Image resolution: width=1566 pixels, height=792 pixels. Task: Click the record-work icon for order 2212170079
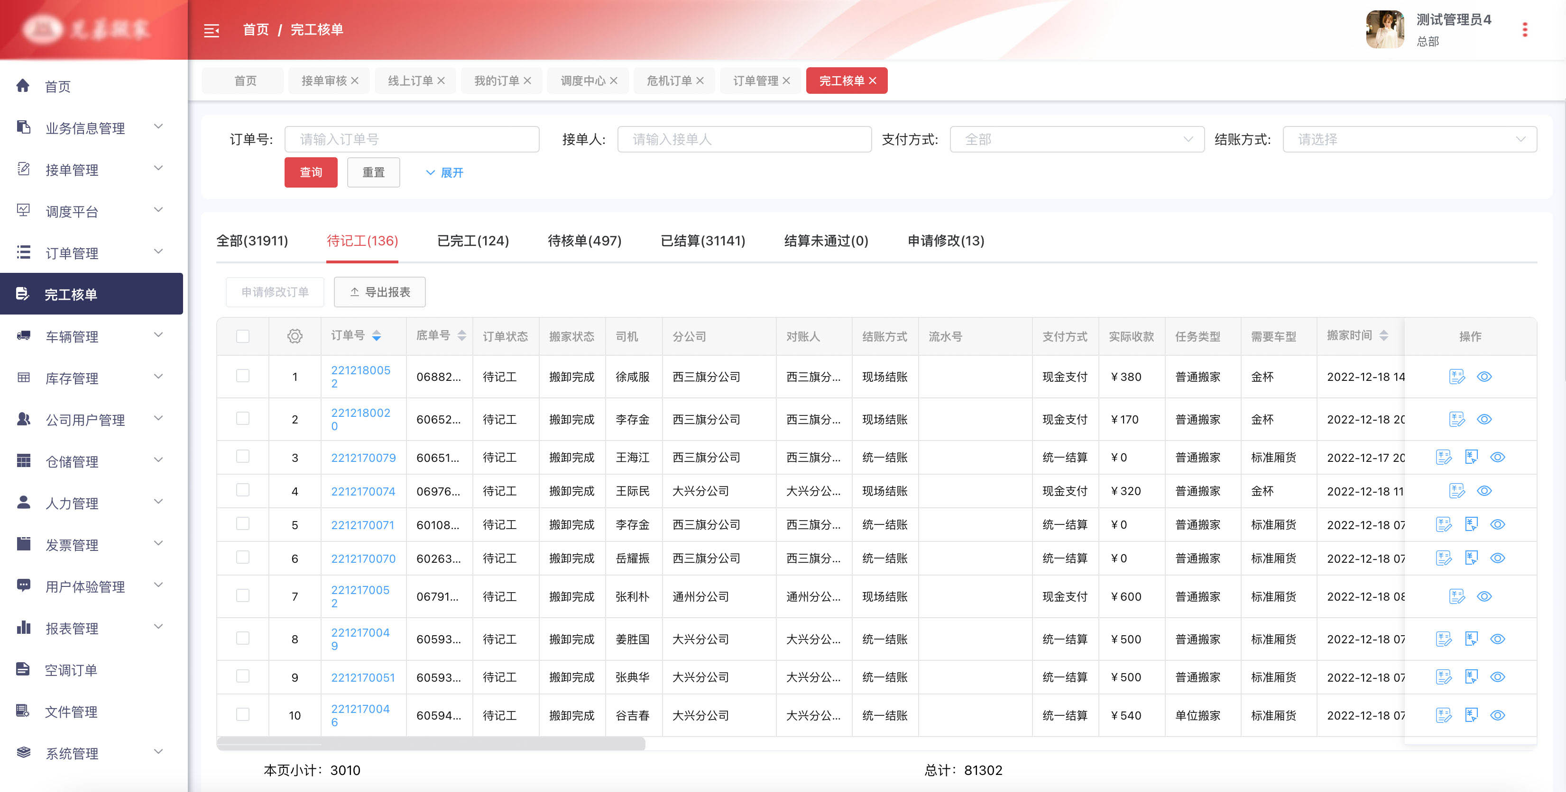(1443, 457)
